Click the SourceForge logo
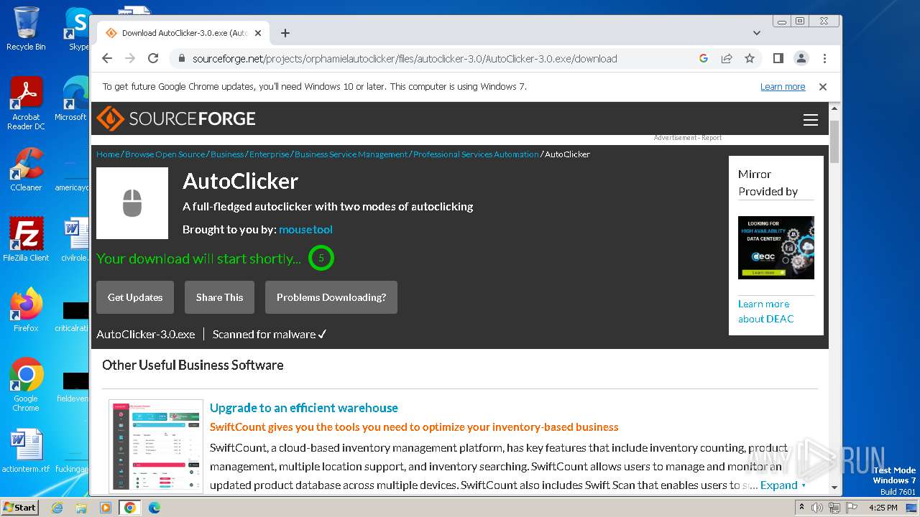920x517 pixels. pos(176,118)
